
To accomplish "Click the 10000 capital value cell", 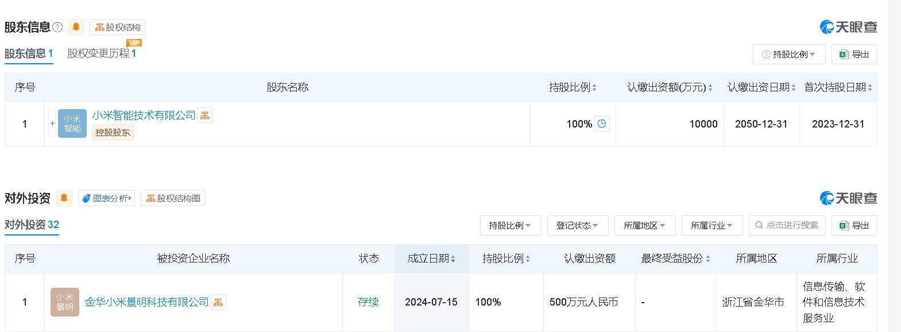I will [670, 124].
